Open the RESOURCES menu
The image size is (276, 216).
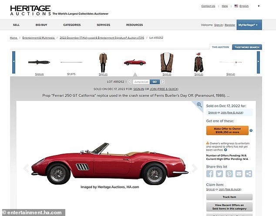(x=135, y=25)
